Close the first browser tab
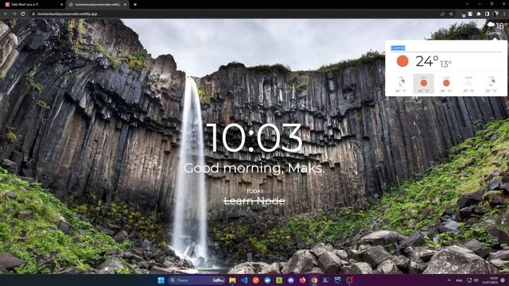This screenshot has height=286, width=509. (62, 5)
